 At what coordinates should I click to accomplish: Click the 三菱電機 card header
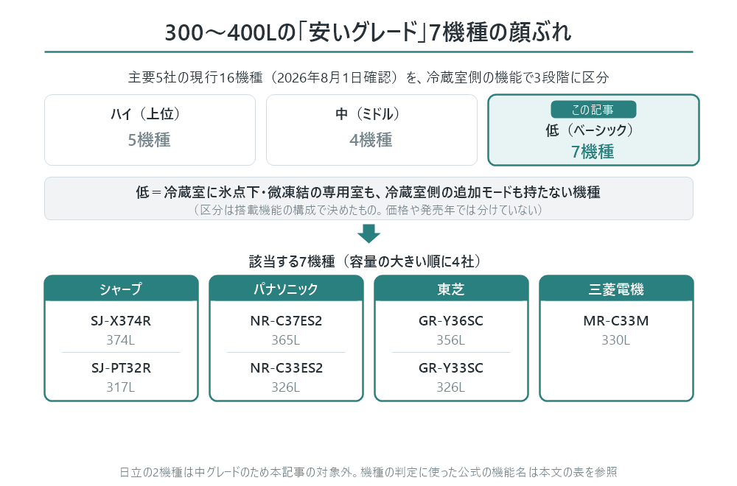tap(616, 289)
